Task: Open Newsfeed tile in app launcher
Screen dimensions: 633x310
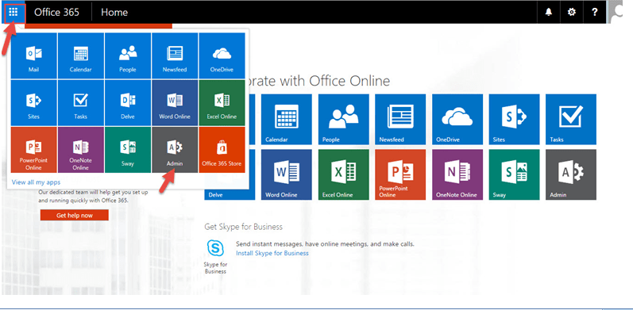Action: click(175, 55)
